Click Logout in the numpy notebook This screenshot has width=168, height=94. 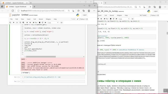click(156, 11)
